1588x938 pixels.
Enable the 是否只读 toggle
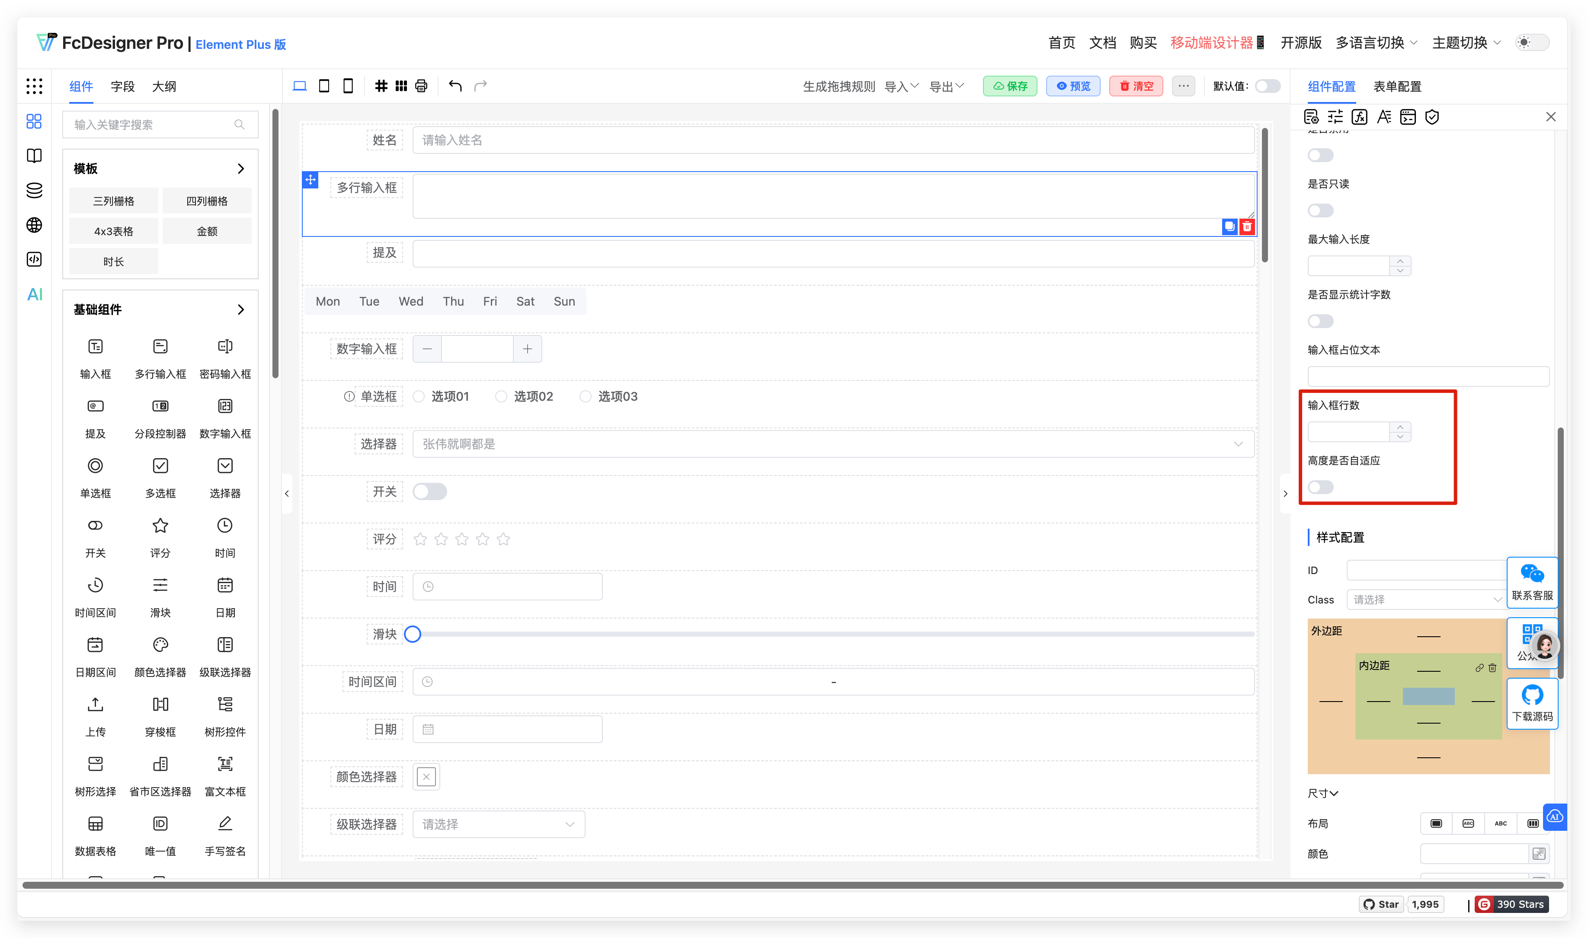(x=1321, y=210)
